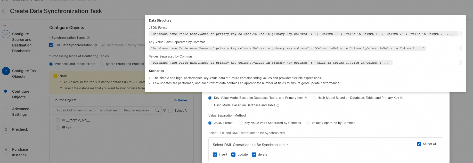Click the Data Structure heading in tooltip
The image size is (473, 163).
click(x=160, y=21)
